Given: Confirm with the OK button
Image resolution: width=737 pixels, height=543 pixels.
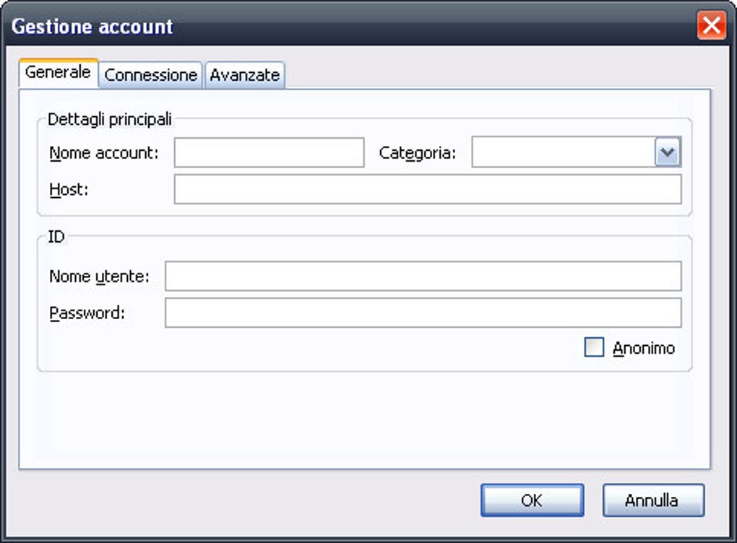Looking at the screenshot, I should (x=532, y=500).
